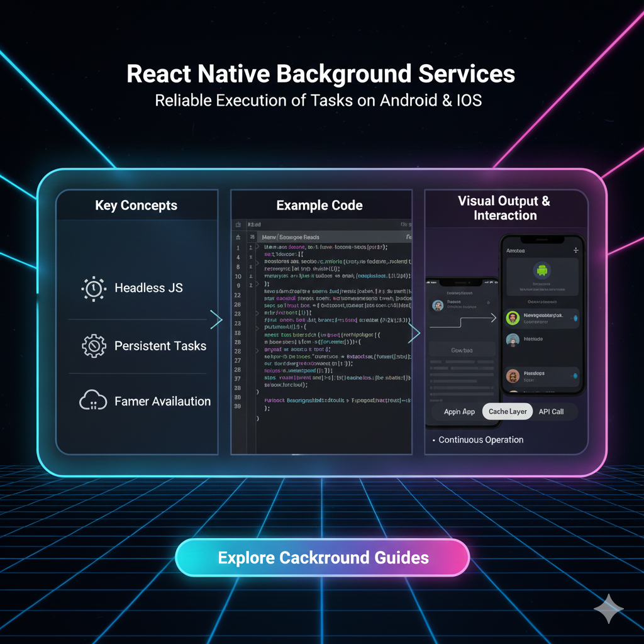Screen dimensions: 644x644
Task: Click the small Metlude avatar icon
Action: click(x=512, y=340)
